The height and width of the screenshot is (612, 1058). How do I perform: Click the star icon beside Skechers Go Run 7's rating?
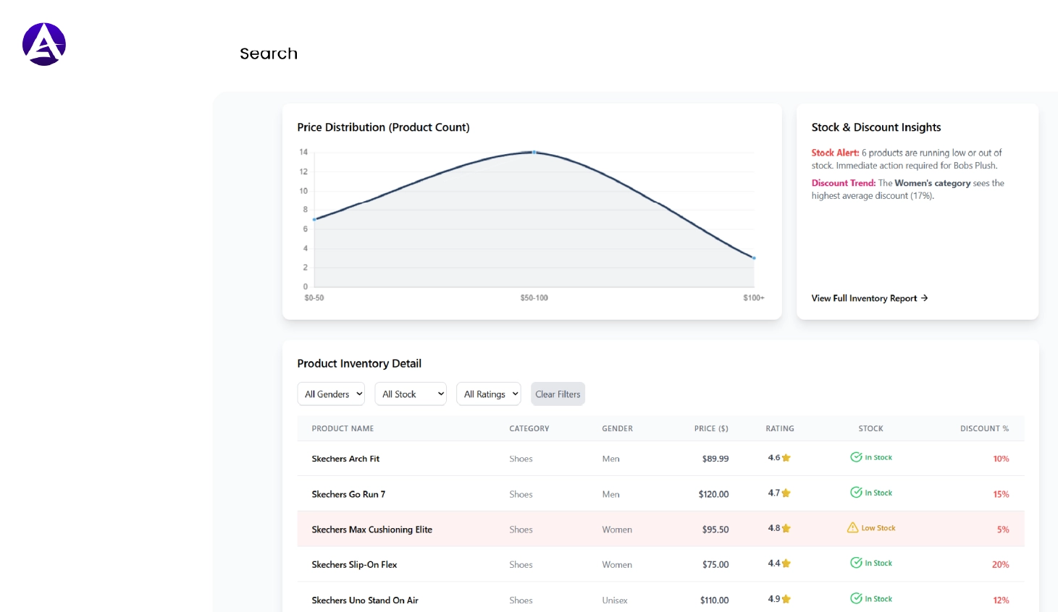click(786, 492)
